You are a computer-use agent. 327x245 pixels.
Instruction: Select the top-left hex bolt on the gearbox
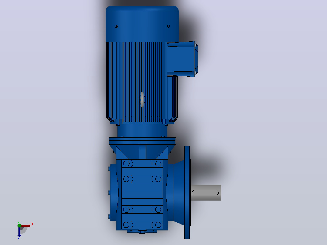126,163
